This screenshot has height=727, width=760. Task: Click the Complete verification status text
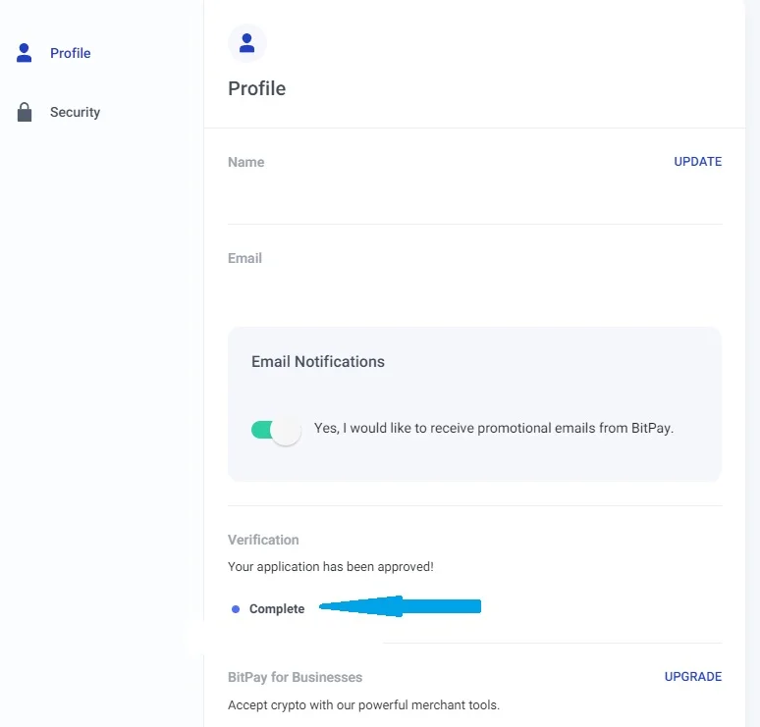[277, 609]
